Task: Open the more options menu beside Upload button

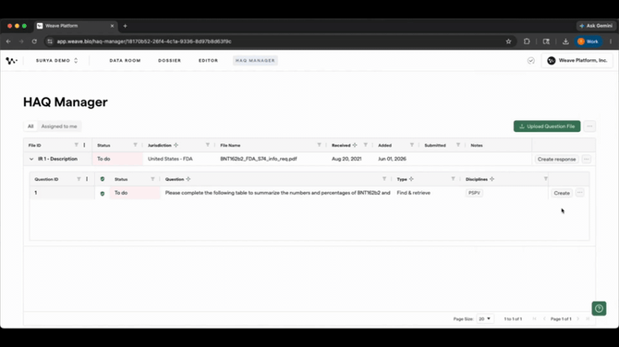Action: 589,126
